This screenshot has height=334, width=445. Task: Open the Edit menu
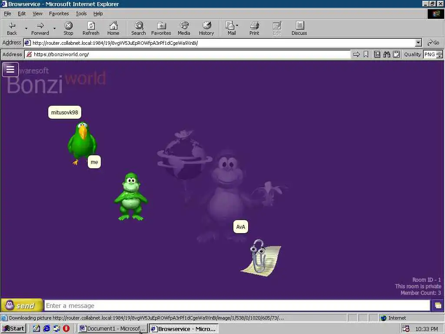click(x=22, y=13)
